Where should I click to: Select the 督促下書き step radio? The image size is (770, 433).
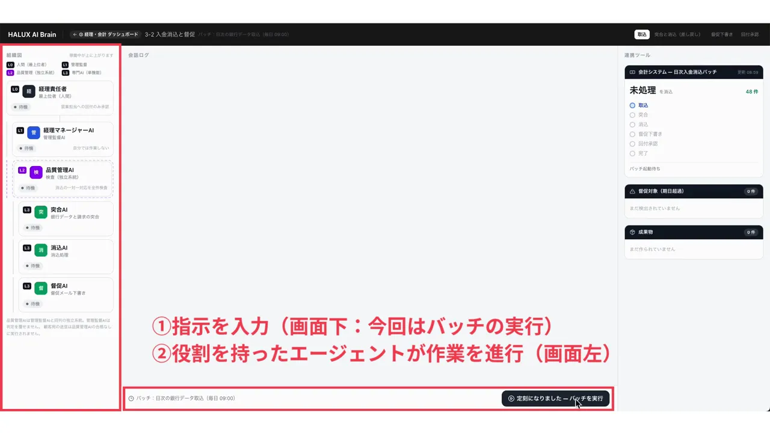tap(632, 134)
